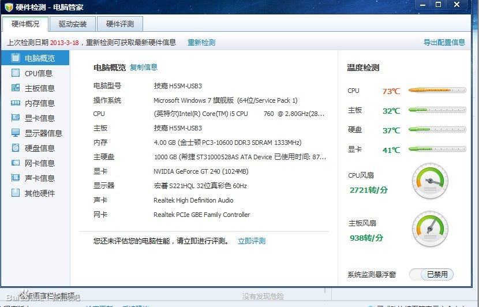Maximize the 硬件检测 window

pyautogui.click(x=438, y=5)
